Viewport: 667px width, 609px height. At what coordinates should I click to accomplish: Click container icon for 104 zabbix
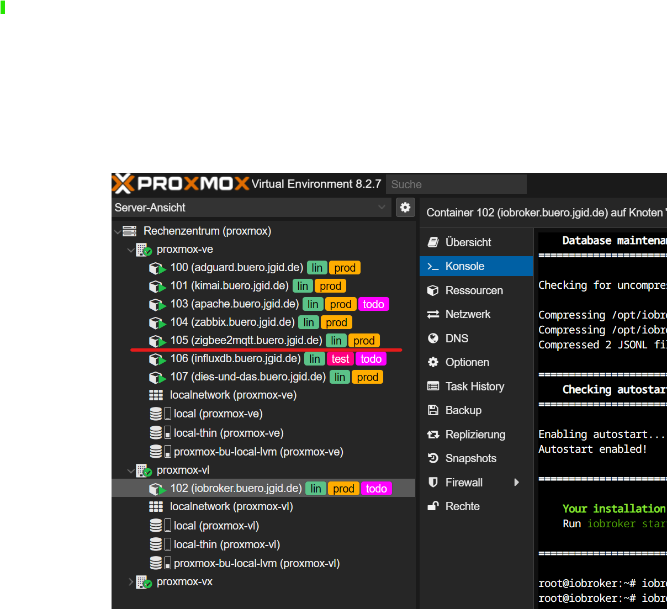point(157,322)
